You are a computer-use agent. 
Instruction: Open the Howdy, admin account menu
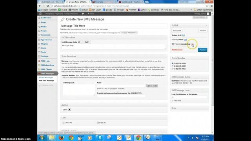(x=202, y=14)
